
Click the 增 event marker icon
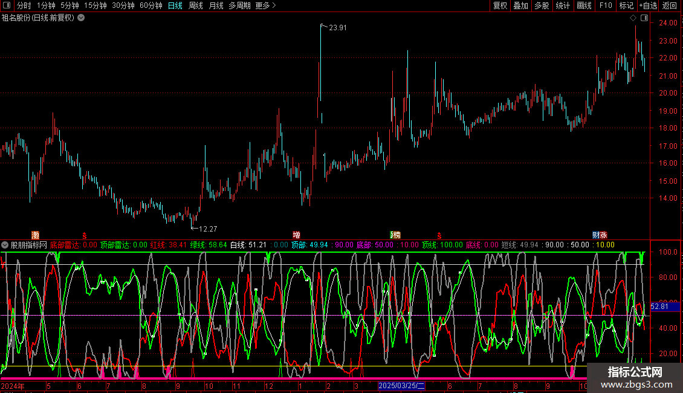296,235
